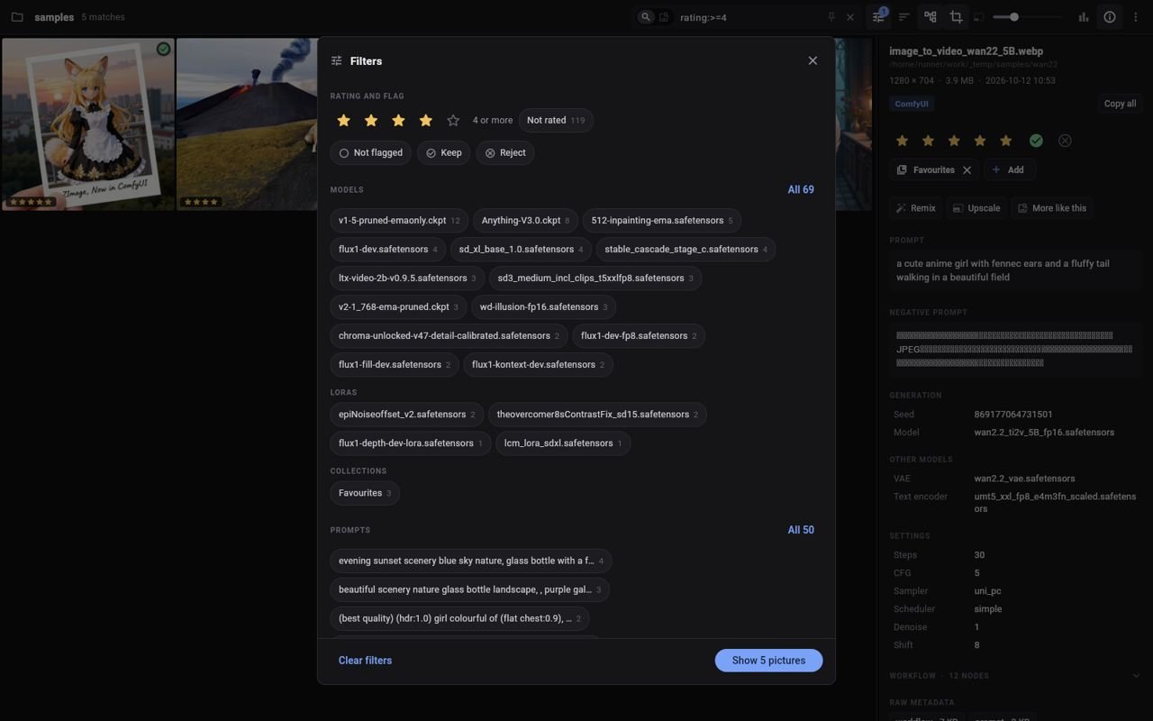1153x721 pixels.
Task: Toggle the 'Keep' flag filter
Action: click(443, 153)
